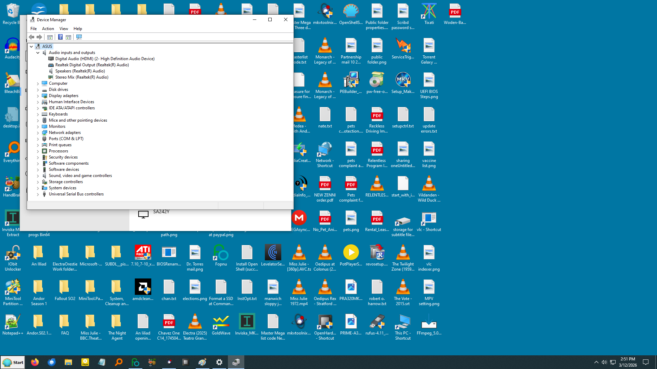The width and height of the screenshot is (657, 369).
Task: Open the Action menu
Action: [48, 29]
